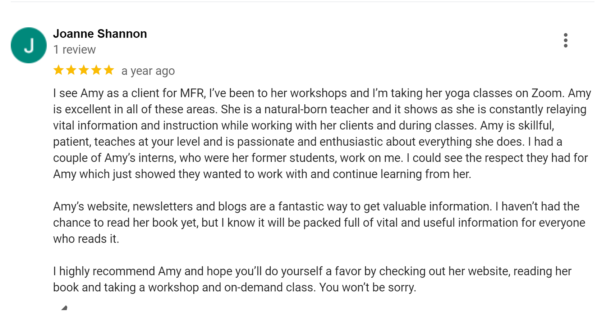Open the three-dot review options menu

click(x=565, y=40)
